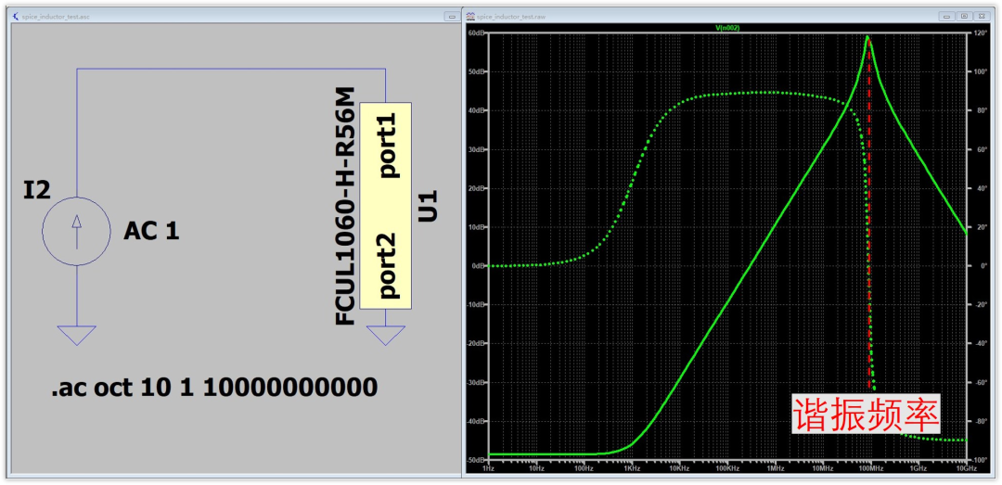Click the '1KHz' frequency axis label
The width and height of the screenshot is (1002, 485).
tap(632, 468)
